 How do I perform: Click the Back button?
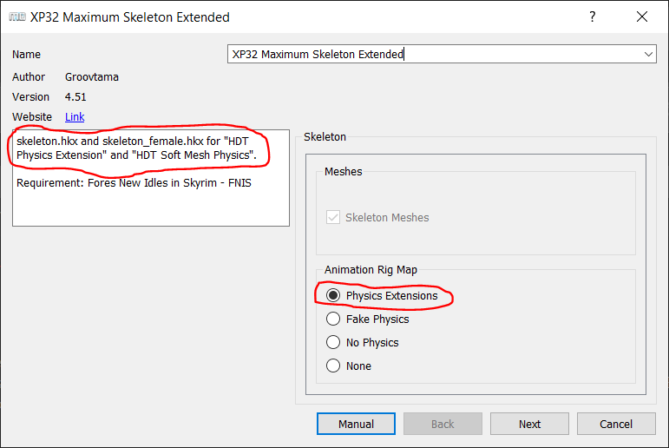(x=443, y=424)
